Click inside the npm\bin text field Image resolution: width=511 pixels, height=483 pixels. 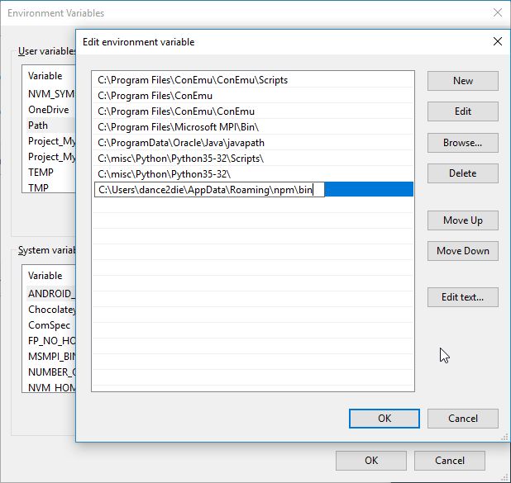pyautogui.click(x=208, y=190)
